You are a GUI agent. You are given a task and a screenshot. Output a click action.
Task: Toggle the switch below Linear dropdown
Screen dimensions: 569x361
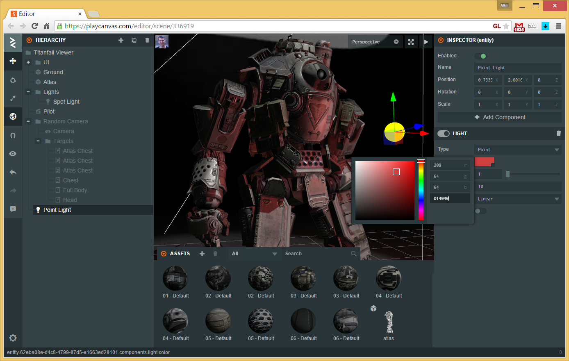(x=480, y=211)
